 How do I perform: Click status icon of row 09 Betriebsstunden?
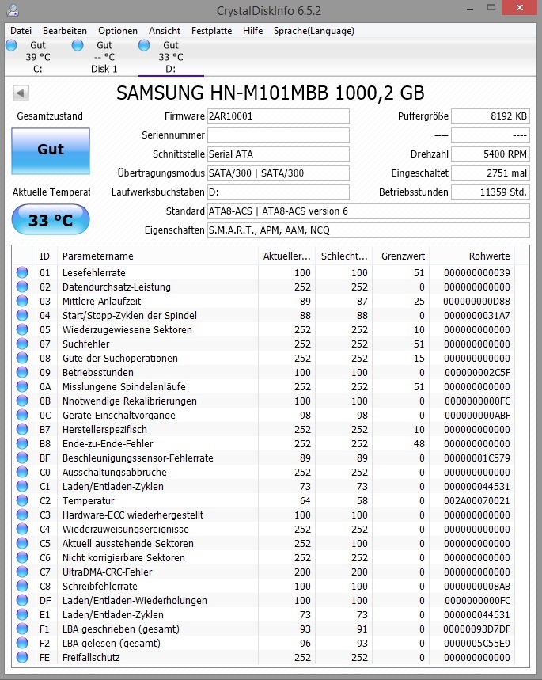click(x=22, y=372)
